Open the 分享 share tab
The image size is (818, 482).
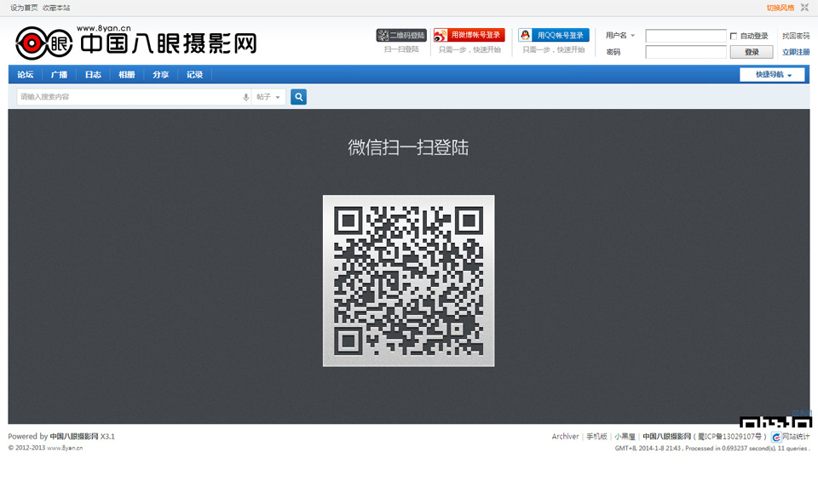[x=161, y=75]
